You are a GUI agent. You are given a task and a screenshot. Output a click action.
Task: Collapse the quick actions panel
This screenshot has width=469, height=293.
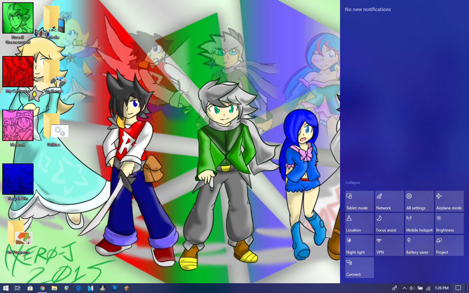click(x=353, y=183)
